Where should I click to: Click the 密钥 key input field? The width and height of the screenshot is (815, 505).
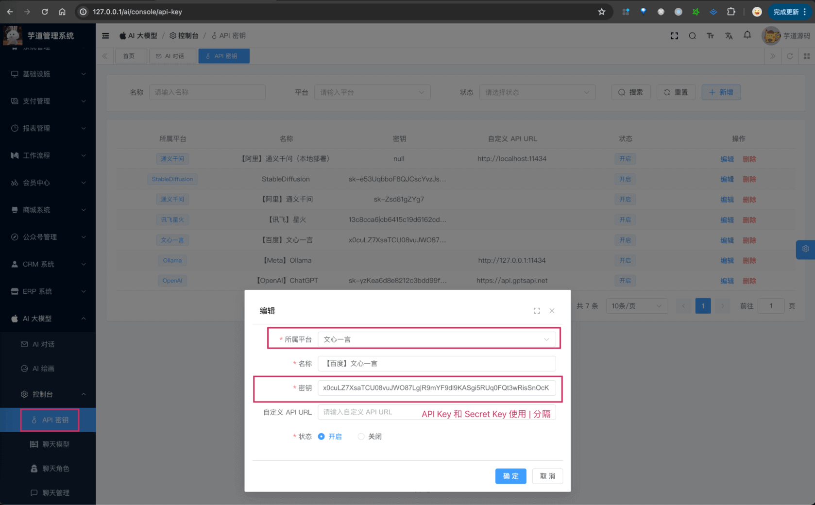coord(436,388)
